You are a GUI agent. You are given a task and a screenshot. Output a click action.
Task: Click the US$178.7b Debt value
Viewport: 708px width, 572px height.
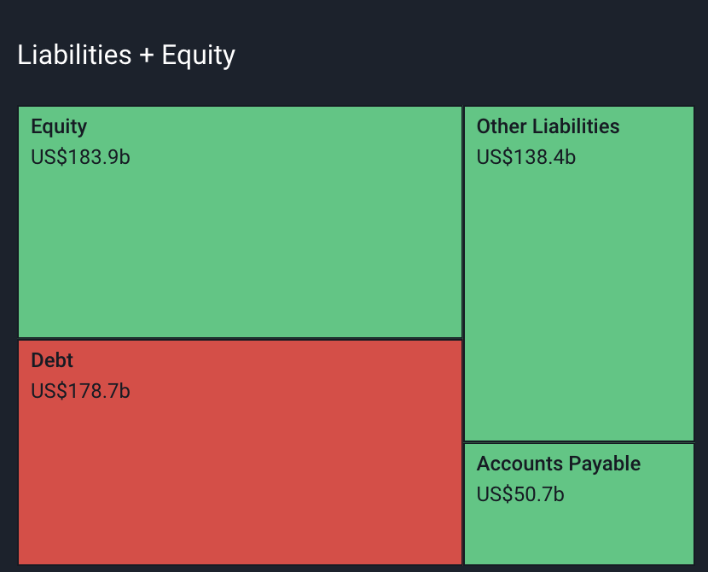[x=80, y=391]
